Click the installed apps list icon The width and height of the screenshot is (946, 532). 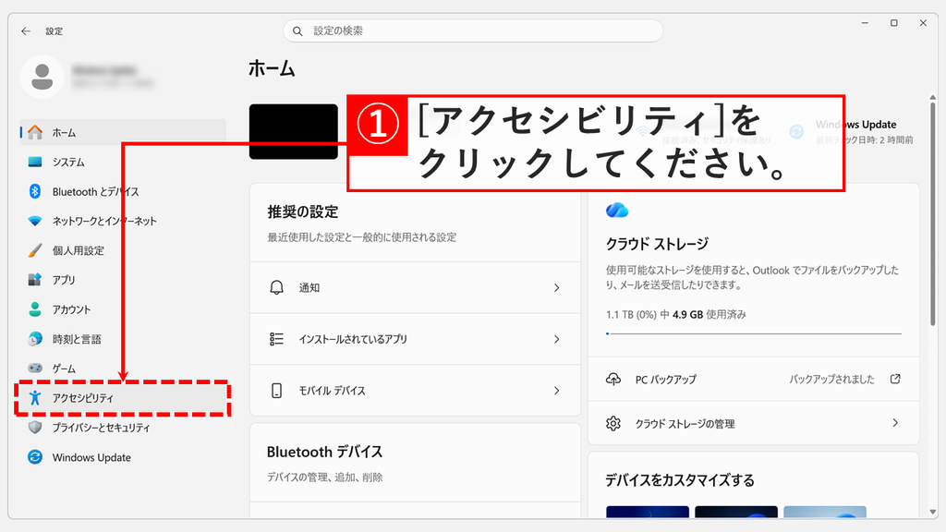[x=276, y=339]
